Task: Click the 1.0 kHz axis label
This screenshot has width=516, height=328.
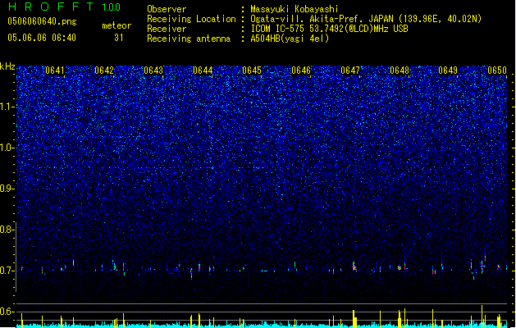Action: pos(7,148)
